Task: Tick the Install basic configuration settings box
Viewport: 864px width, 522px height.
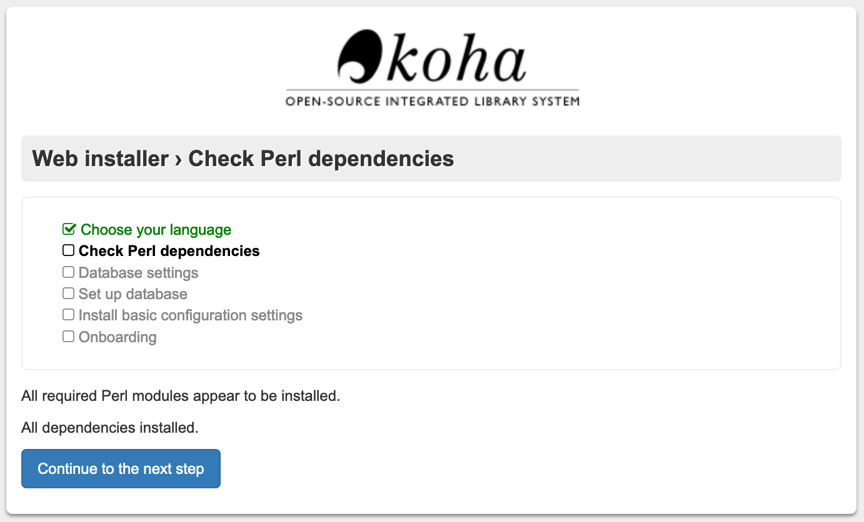Action: point(68,315)
